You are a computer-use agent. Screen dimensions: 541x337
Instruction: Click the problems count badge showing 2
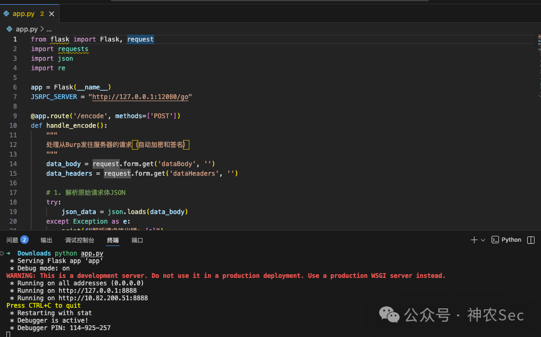24,240
